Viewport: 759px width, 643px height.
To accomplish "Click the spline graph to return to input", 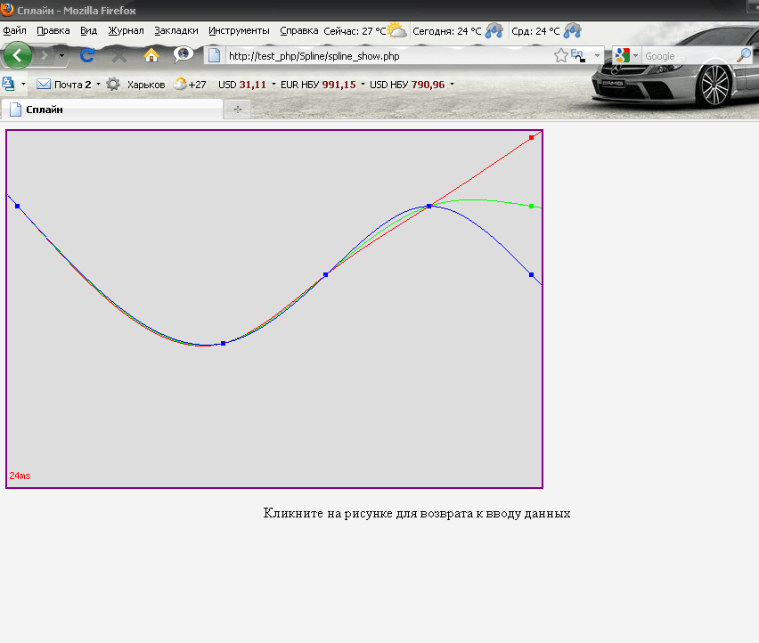I will [274, 309].
